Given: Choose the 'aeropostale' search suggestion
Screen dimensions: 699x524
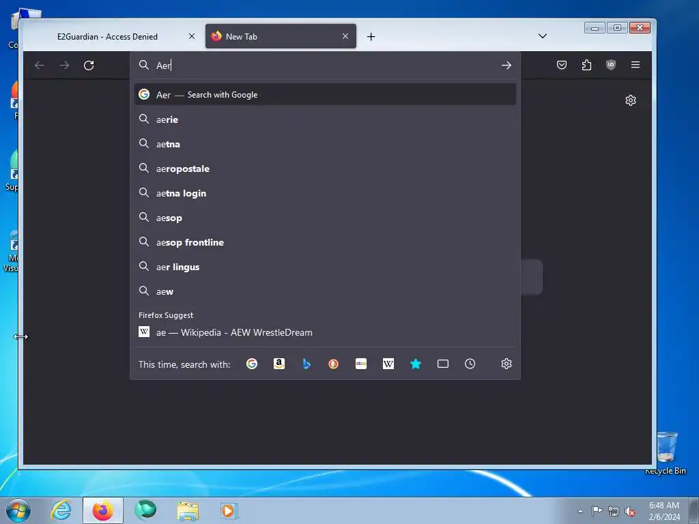Looking at the screenshot, I should tap(325, 169).
